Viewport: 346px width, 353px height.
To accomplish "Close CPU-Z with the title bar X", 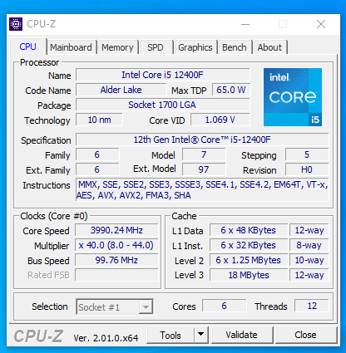I will click(x=321, y=24).
